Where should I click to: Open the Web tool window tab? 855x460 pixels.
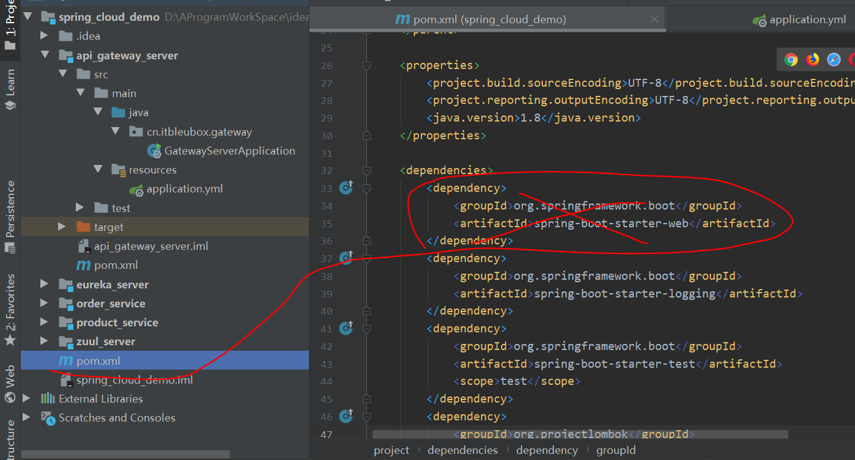point(10,384)
